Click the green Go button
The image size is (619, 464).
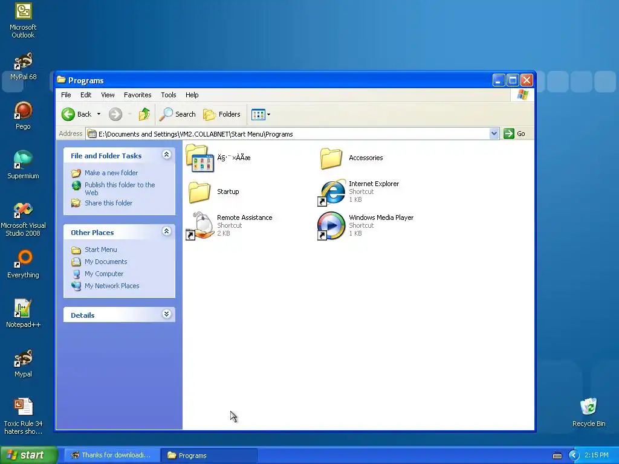pyautogui.click(x=514, y=134)
